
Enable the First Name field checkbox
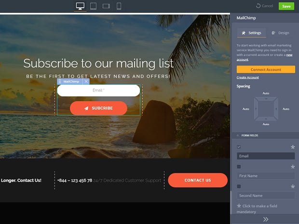click(x=239, y=167)
